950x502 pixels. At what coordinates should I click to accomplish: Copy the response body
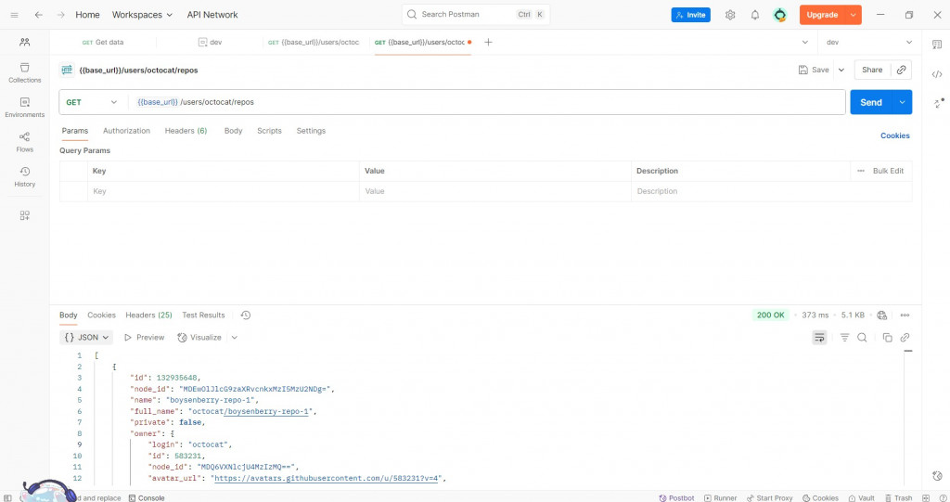click(887, 337)
